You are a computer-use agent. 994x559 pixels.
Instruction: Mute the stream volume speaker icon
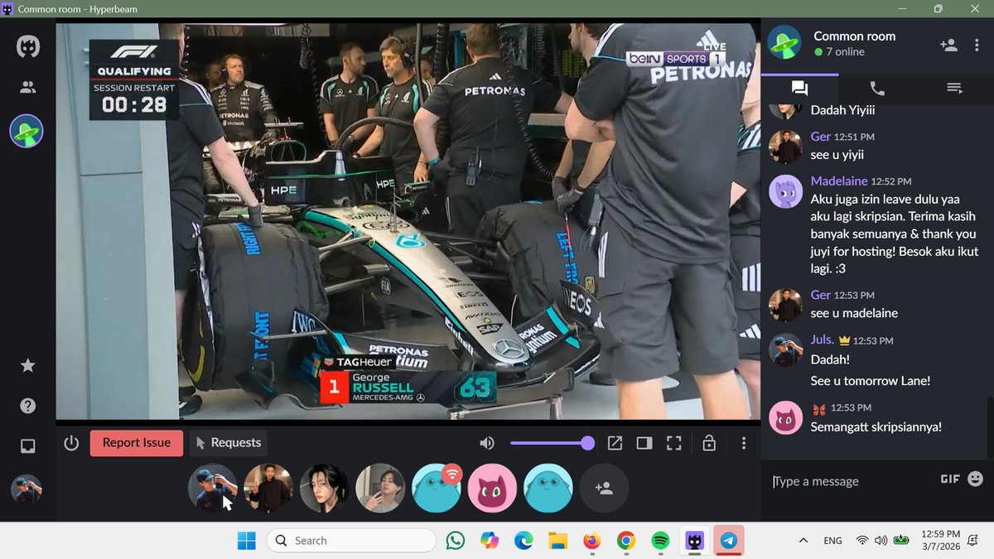coord(487,443)
